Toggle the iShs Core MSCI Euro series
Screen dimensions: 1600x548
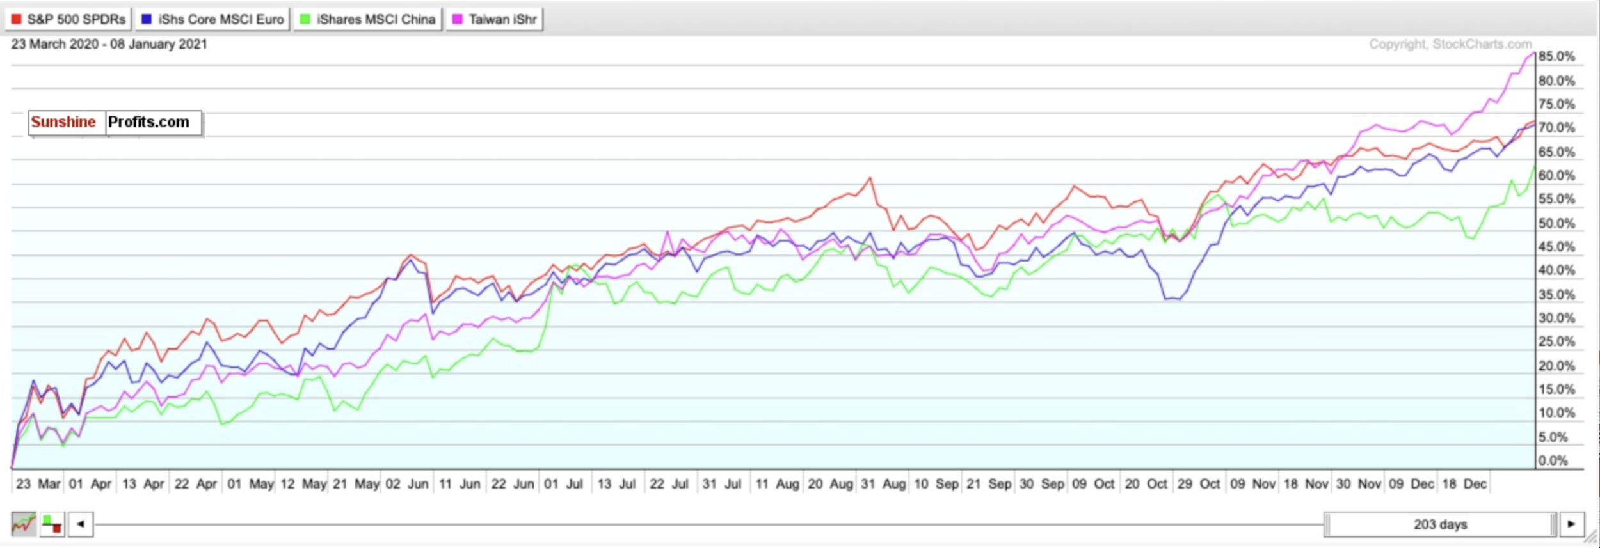[212, 19]
